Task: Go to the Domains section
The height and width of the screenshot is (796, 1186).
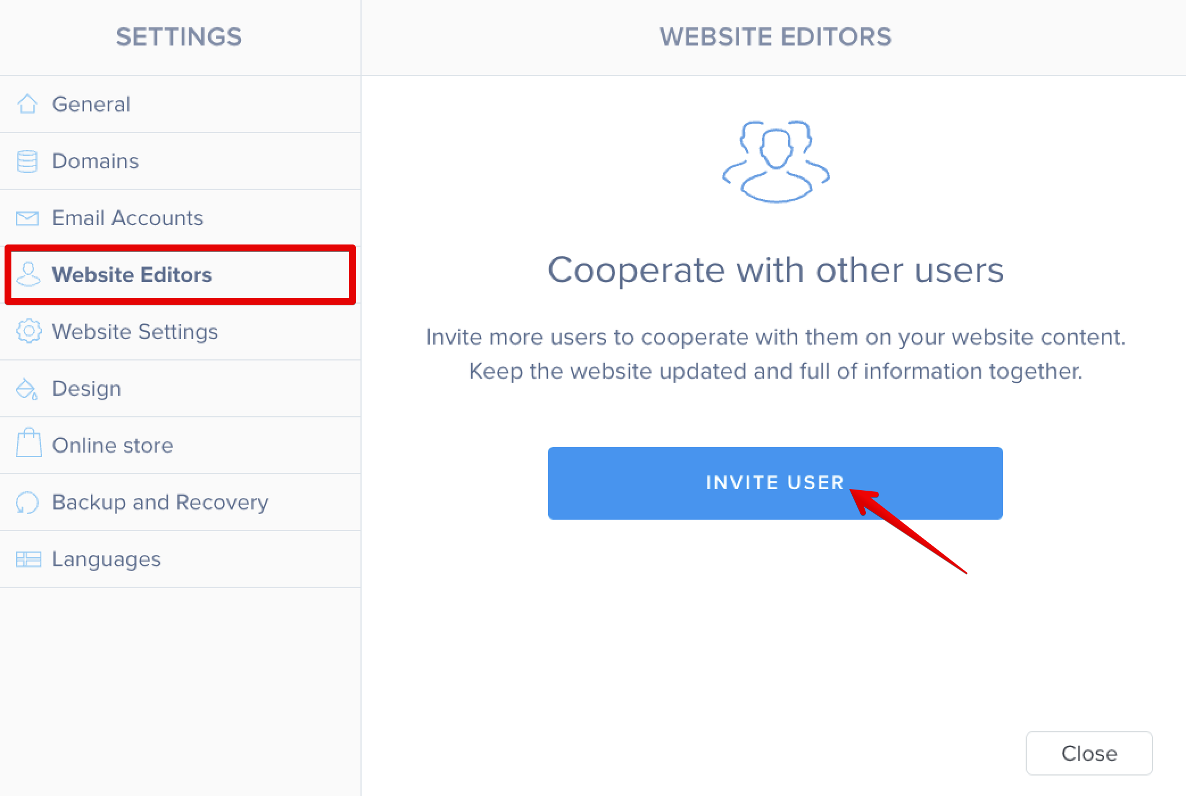Action: click(96, 161)
